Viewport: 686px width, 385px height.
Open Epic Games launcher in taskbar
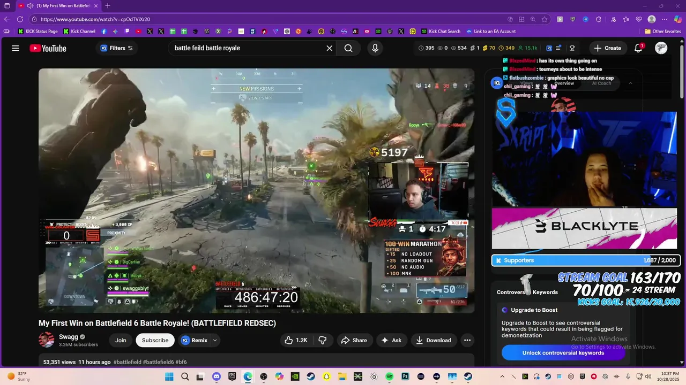232,376
